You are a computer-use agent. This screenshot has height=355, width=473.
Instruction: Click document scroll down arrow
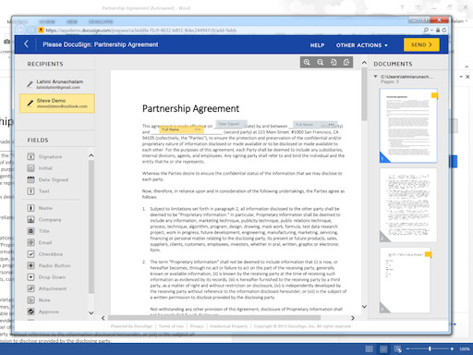(364, 306)
